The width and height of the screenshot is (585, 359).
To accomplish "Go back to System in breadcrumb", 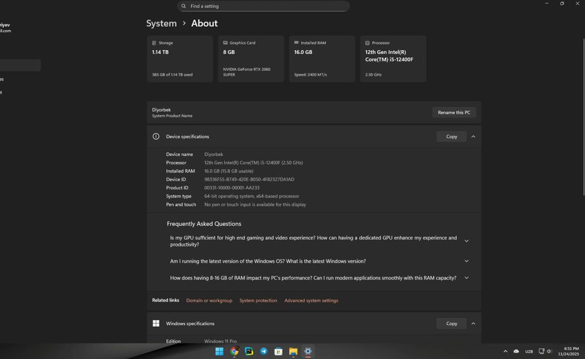I will (x=161, y=23).
